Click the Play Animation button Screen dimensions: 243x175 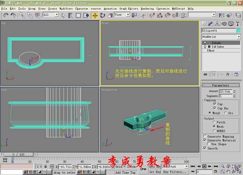coord(204,166)
